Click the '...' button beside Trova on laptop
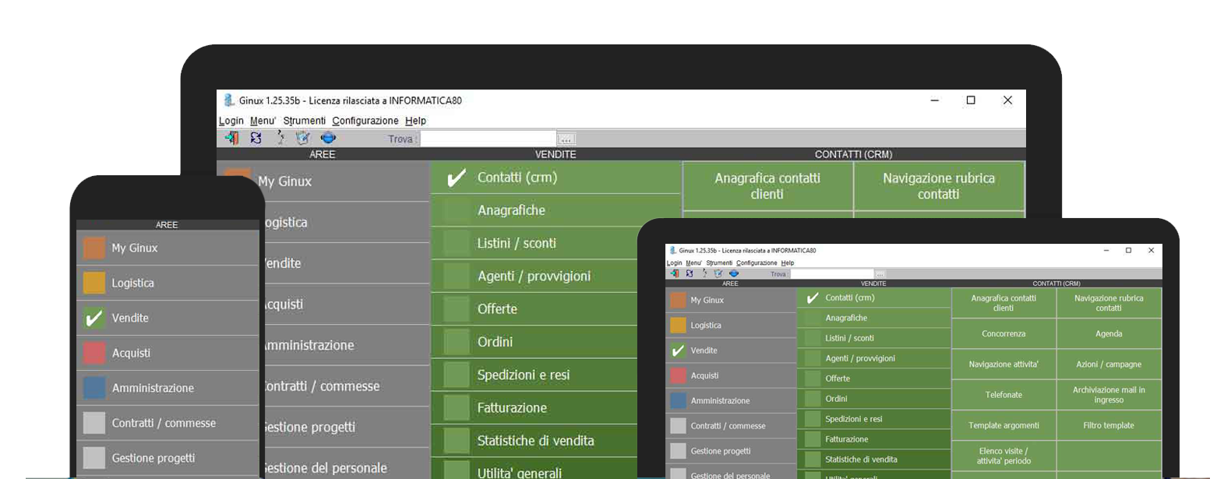Image resolution: width=1231 pixels, height=479 pixels. (x=566, y=139)
